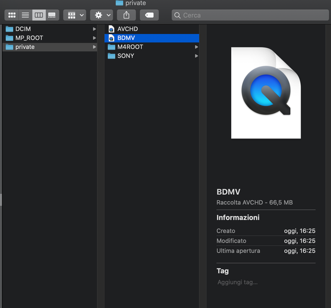Screen dimensions: 331x308
Task: Click the Aggiungi tag field
Action: 238,283
